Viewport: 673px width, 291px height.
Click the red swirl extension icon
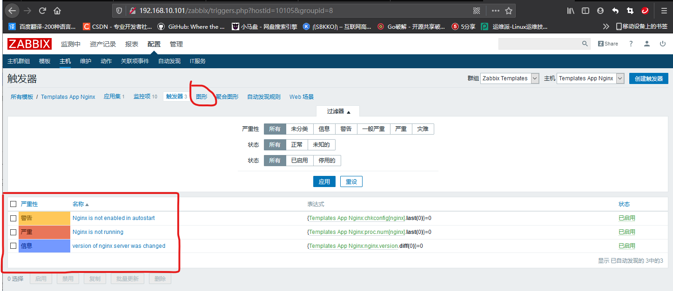645,10
